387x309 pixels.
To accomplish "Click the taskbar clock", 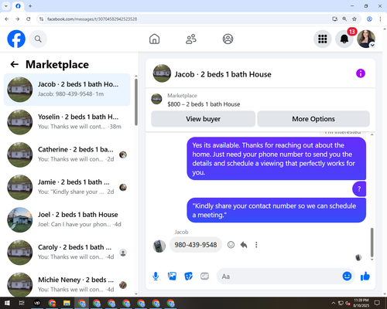I will coord(361,303).
